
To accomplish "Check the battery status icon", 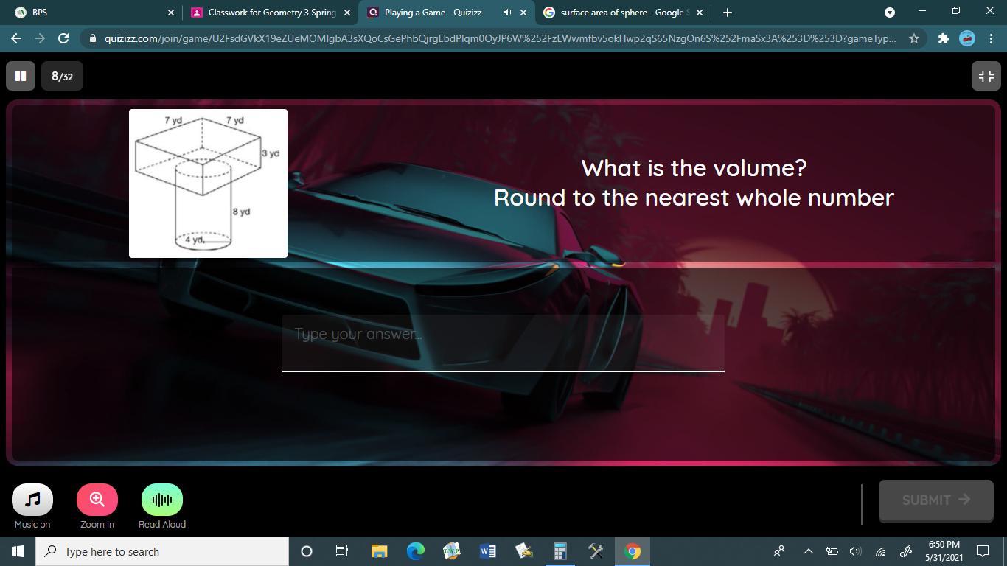I will point(832,551).
